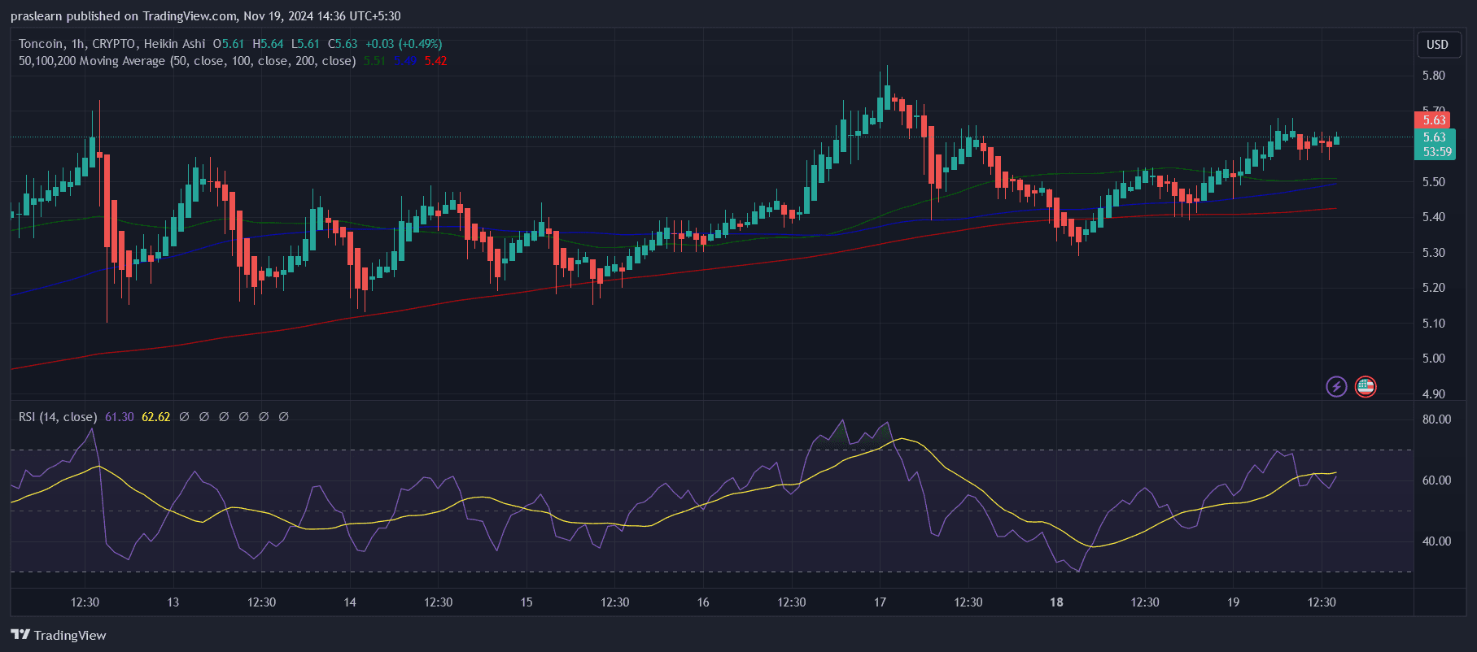The width and height of the screenshot is (1477, 652).
Task: Click the +0.03 (+0.49%) change value
Action: pos(404,44)
